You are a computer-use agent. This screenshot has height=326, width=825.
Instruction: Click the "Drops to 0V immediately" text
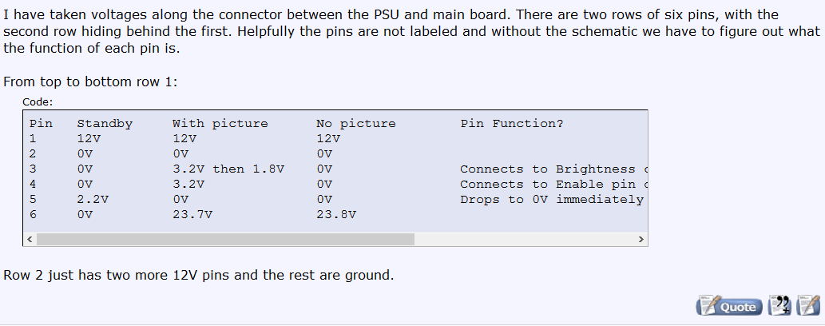click(552, 200)
